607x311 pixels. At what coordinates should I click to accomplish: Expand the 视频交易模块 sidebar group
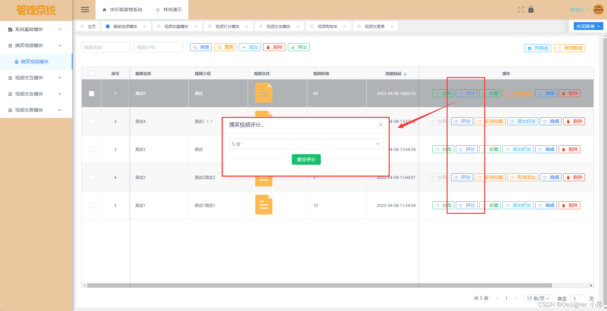(36, 110)
